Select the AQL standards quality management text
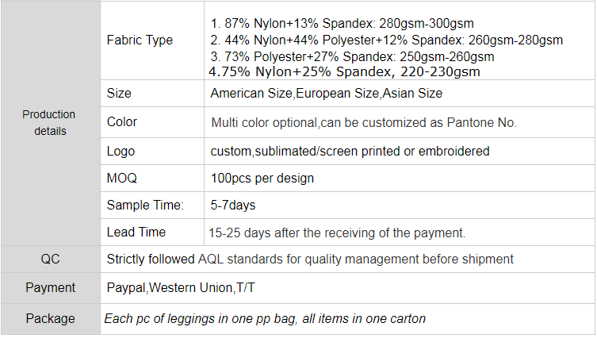 [310, 259]
